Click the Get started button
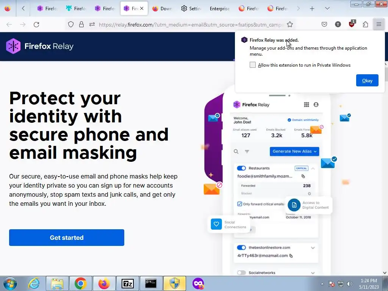This screenshot has width=388, height=291. pyautogui.click(x=67, y=238)
